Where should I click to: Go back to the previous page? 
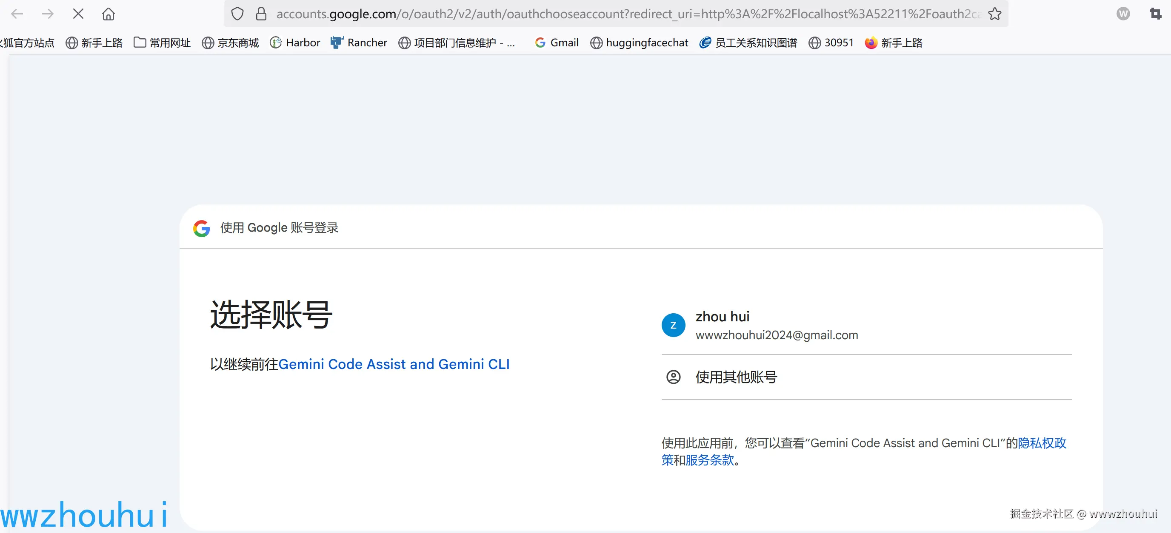point(17,14)
